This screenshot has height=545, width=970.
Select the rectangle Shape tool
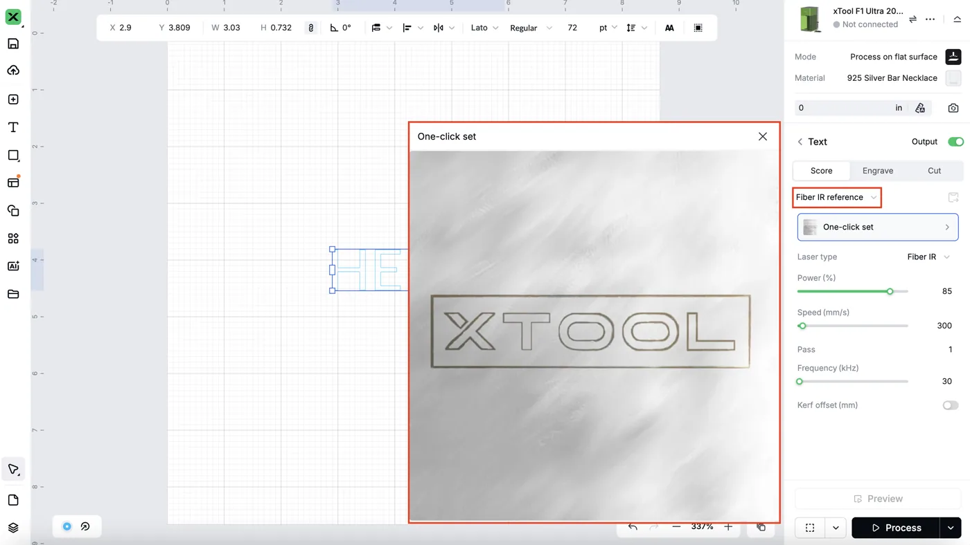coord(13,155)
